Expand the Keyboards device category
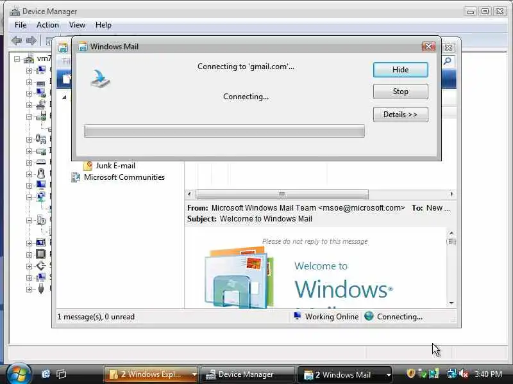 (29, 163)
